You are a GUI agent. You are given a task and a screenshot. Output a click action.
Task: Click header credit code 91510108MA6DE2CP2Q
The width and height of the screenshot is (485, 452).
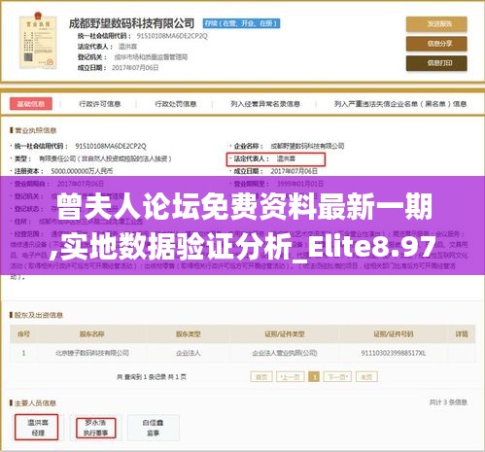[x=172, y=36]
